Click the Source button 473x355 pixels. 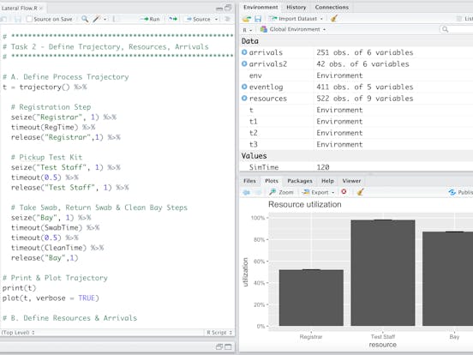tap(198, 19)
